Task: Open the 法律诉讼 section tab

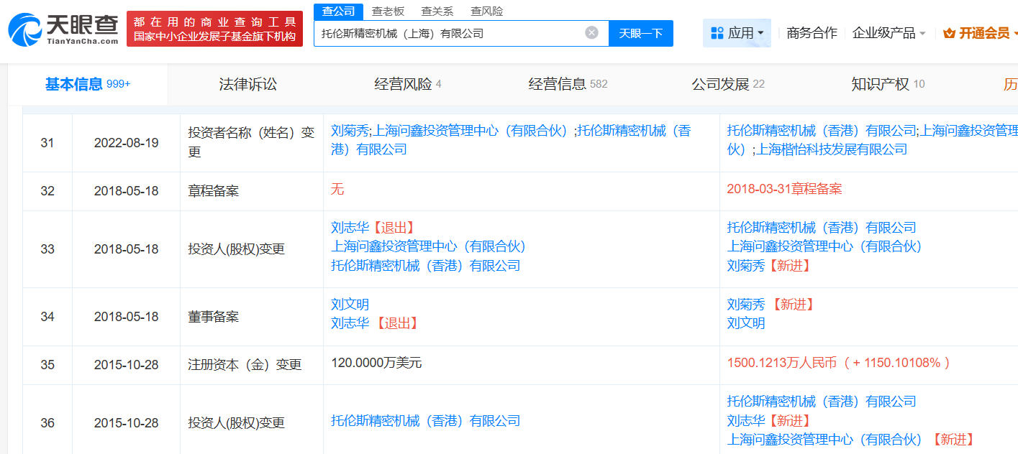Action: click(247, 84)
